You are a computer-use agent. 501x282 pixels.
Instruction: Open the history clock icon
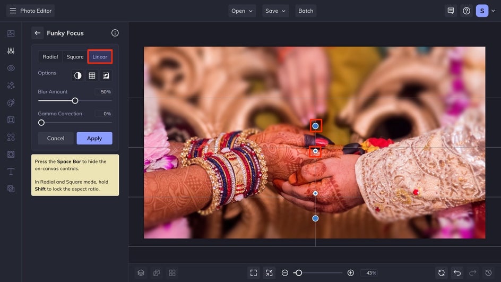click(x=489, y=273)
